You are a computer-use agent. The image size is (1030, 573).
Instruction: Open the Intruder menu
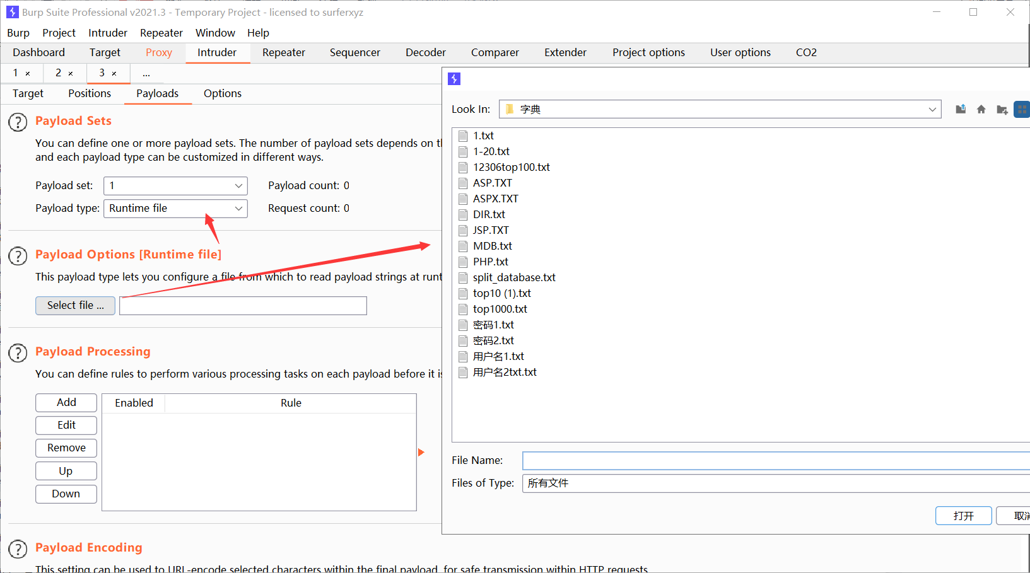tap(108, 33)
